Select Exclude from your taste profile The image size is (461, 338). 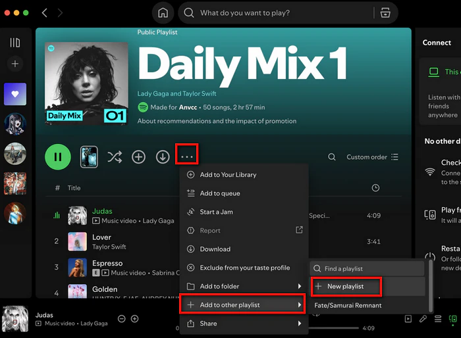pyautogui.click(x=244, y=268)
